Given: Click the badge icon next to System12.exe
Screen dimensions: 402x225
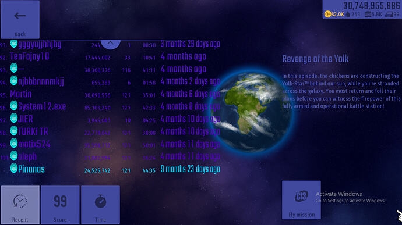Looking at the screenshot, I should [x=14, y=106].
